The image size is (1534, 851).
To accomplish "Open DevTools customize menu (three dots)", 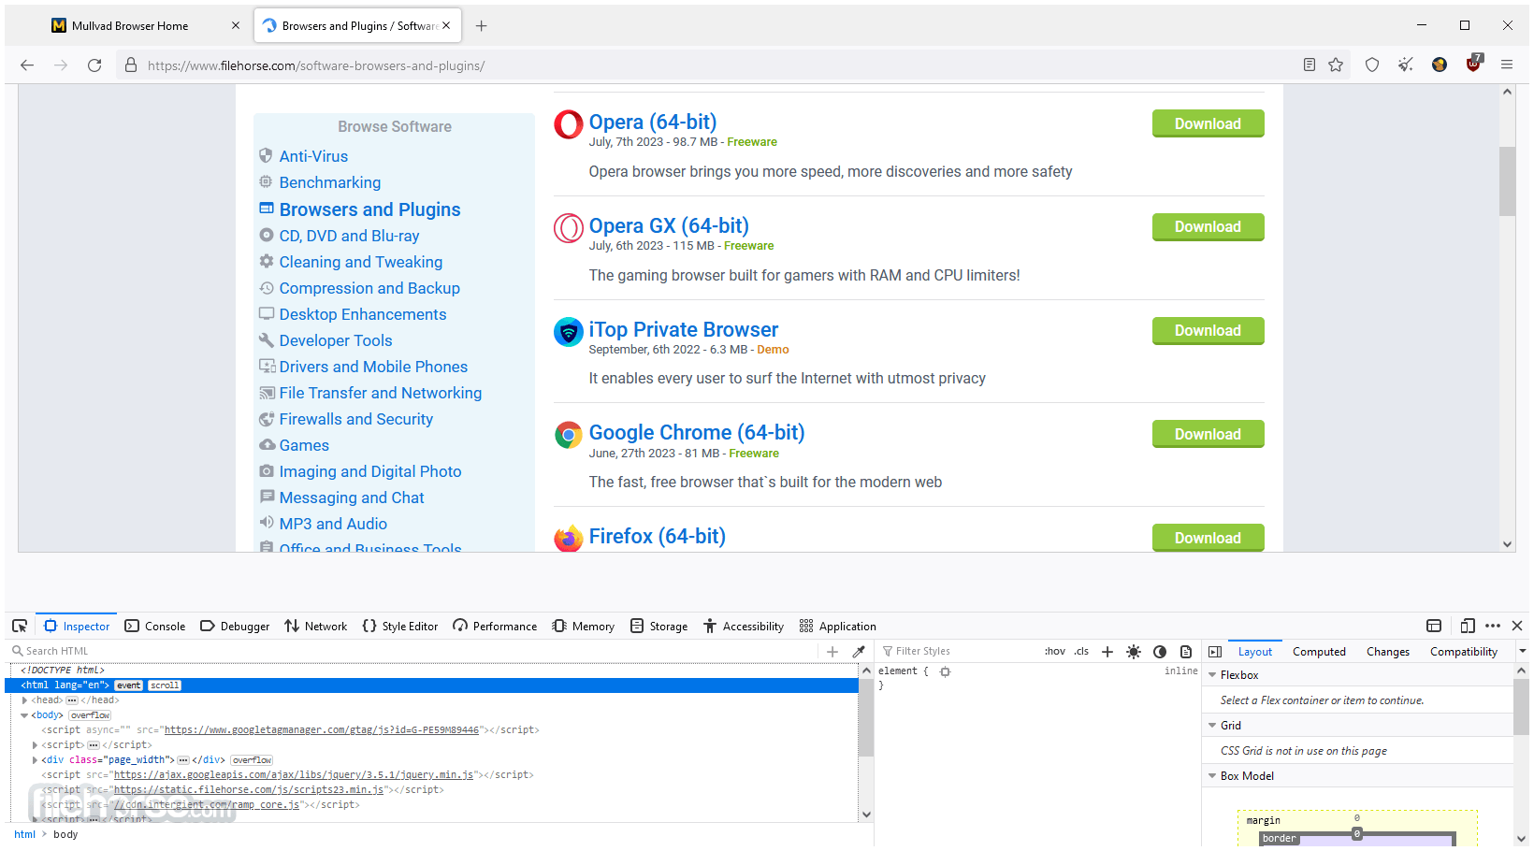I will [1493, 627].
